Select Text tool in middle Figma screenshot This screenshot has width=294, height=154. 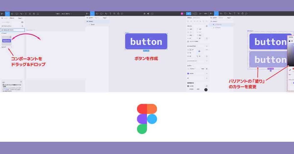[110, 14]
